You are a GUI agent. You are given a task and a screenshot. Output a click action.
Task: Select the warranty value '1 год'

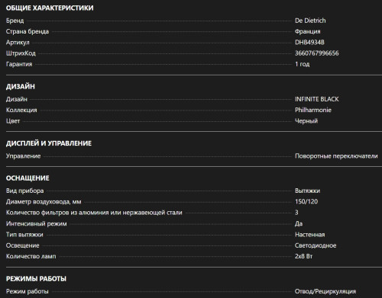pyautogui.click(x=303, y=64)
